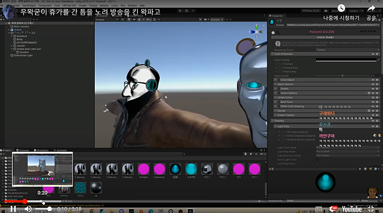Adjust the Alpha Cutoff slider
383x213 pixels.
tap(342, 75)
